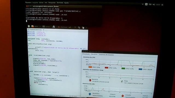Click the redo arrow icon in editor
This screenshot has width=175, height=98.
tap(70, 27)
